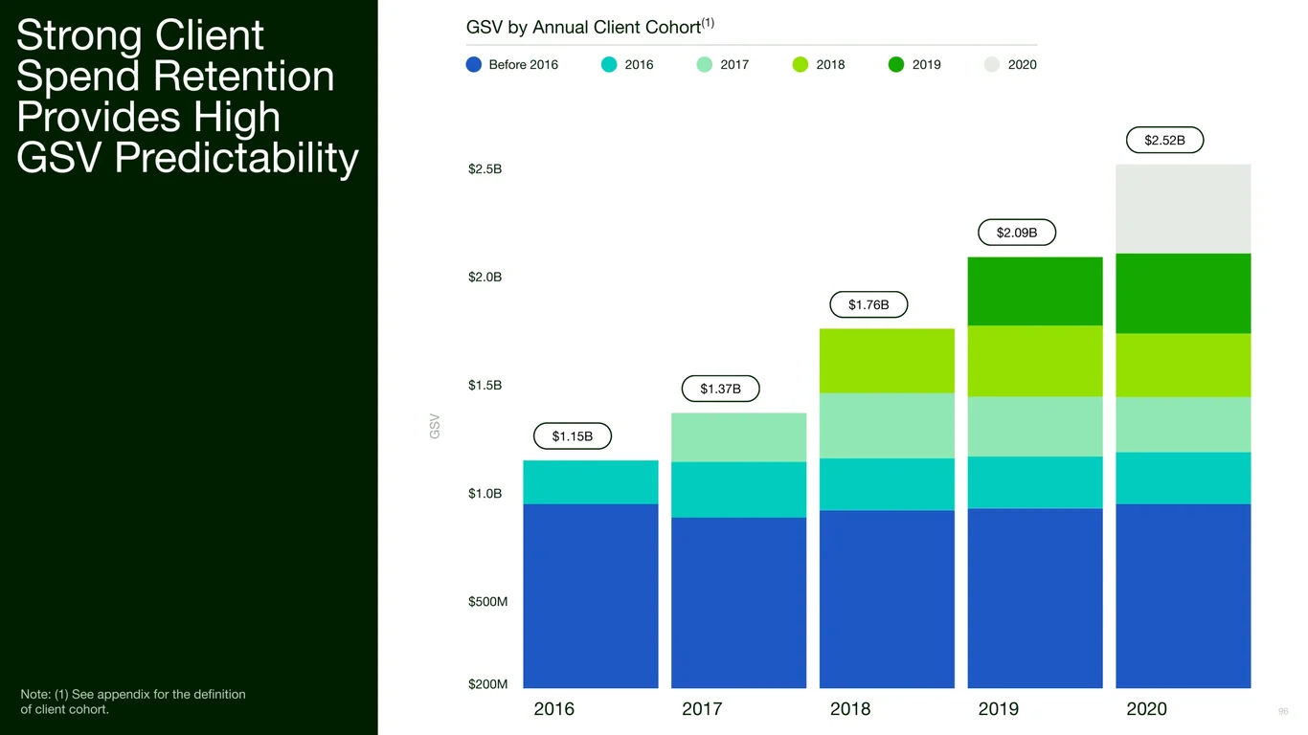Select the '2020' legend label text
This screenshot has height=735, width=1308.
(1023, 65)
